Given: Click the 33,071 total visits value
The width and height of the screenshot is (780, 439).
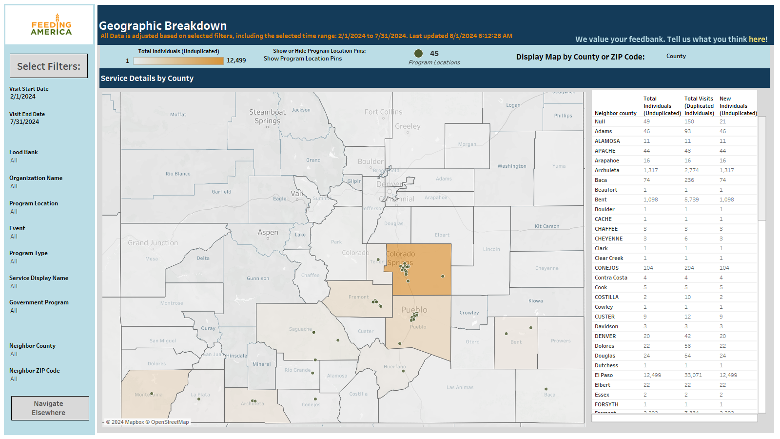Looking at the screenshot, I should 693,375.
